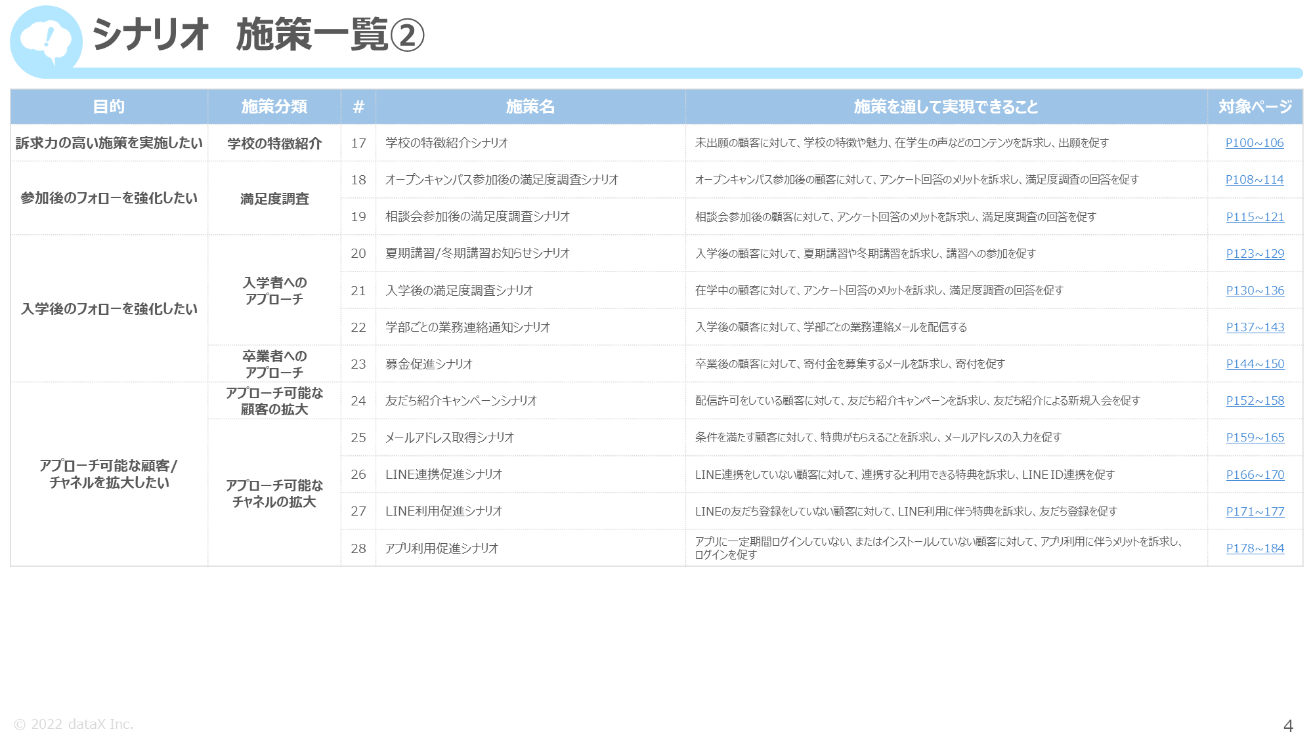1313x738 pixels.
Task: Click 学部ごとの業務連絡通知シナリオ
Action: point(467,327)
